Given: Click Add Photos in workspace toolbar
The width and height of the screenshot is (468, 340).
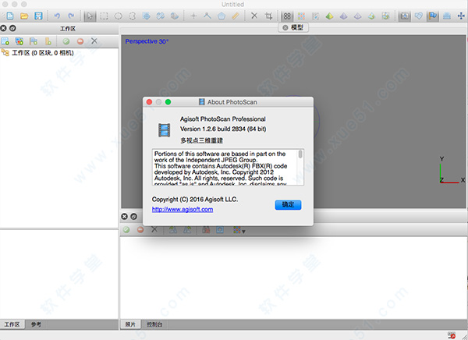Looking at the screenshot, I should coord(19,41).
